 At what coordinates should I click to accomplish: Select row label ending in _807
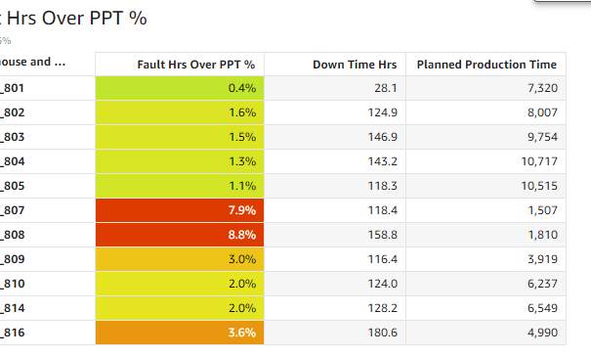pos(12,210)
